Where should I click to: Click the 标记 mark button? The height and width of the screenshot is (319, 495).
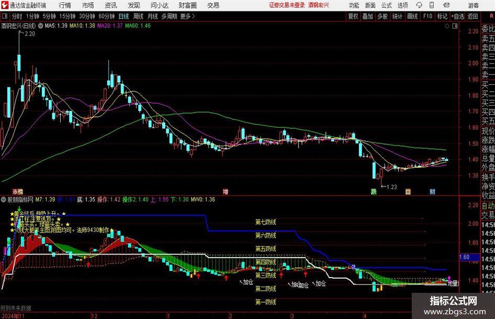pyautogui.click(x=442, y=16)
